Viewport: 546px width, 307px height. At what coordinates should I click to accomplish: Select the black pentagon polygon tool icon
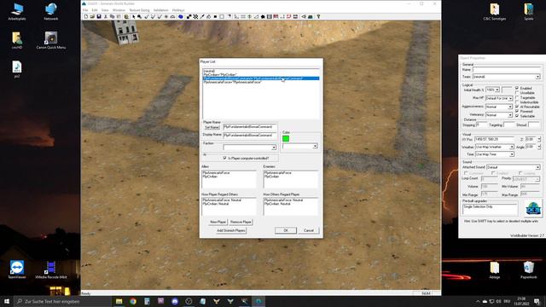pyautogui.click(x=262, y=16)
